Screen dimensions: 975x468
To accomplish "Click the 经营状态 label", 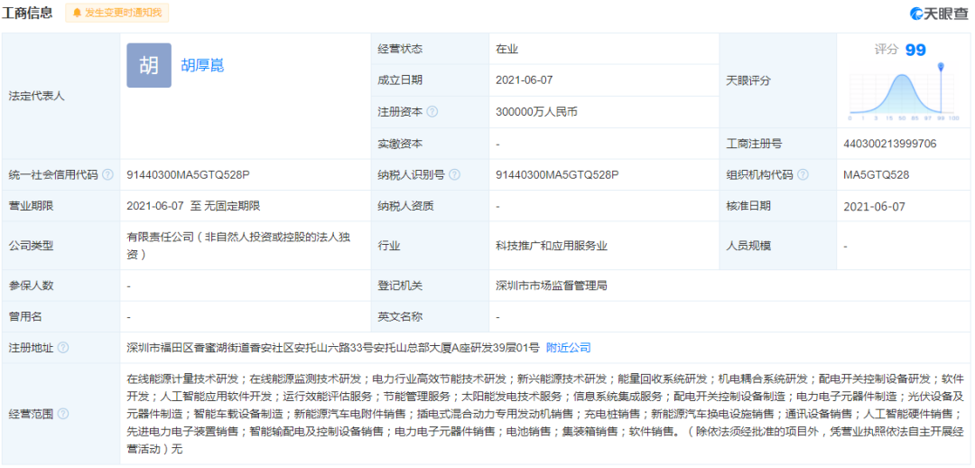I will [x=400, y=49].
